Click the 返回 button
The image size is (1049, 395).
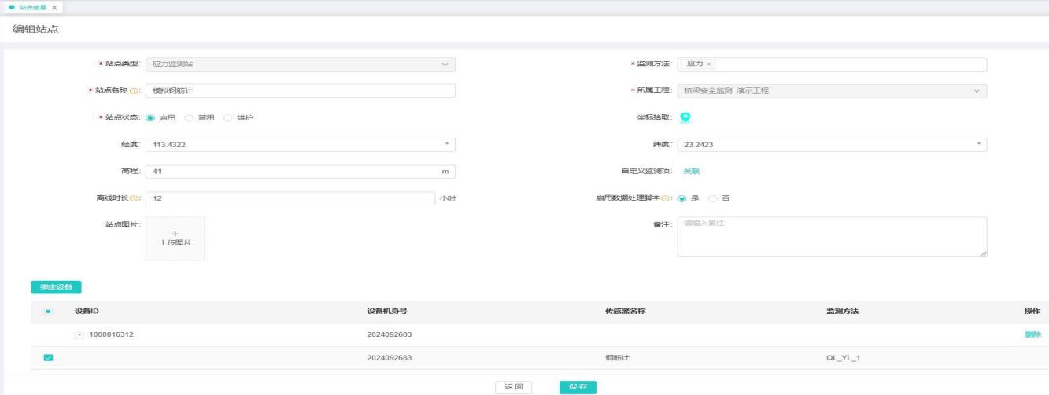pyautogui.click(x=513, y=386)
